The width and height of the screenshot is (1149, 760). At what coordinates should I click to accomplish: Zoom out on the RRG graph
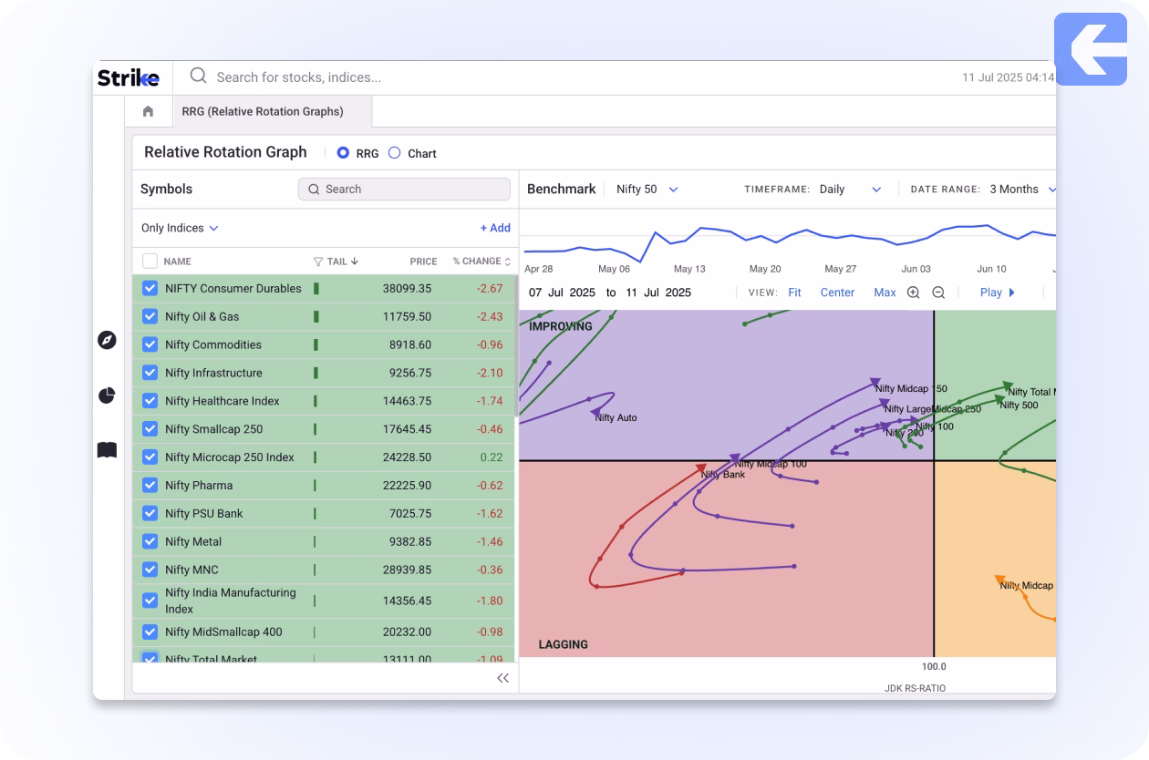pyautogui.click(x=938, y=293)
